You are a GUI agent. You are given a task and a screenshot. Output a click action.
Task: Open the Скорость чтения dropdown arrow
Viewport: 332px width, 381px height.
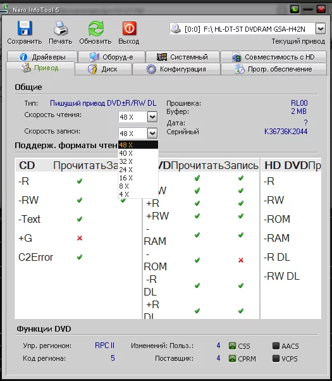[152, 117]
